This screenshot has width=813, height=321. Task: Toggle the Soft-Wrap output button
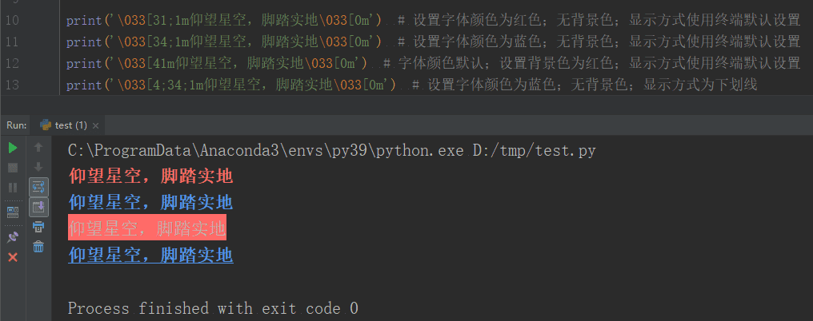(38, 187)
